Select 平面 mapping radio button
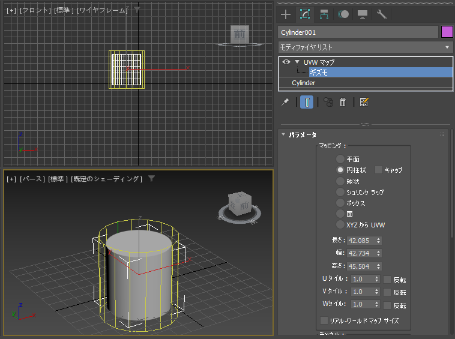This screenshot has width=455, height=339. 340,159
